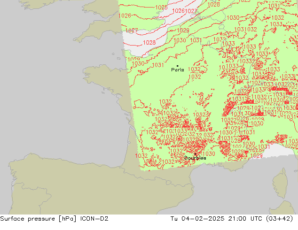Click the 1025 isobar label over eastern England

(x=161, y=8)
